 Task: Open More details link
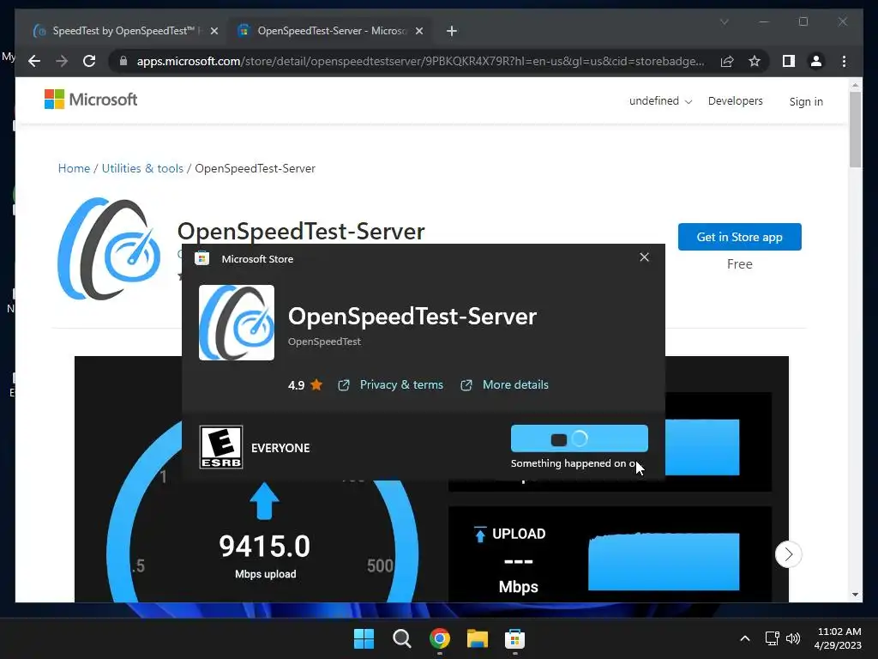click(x=504, y=385)
